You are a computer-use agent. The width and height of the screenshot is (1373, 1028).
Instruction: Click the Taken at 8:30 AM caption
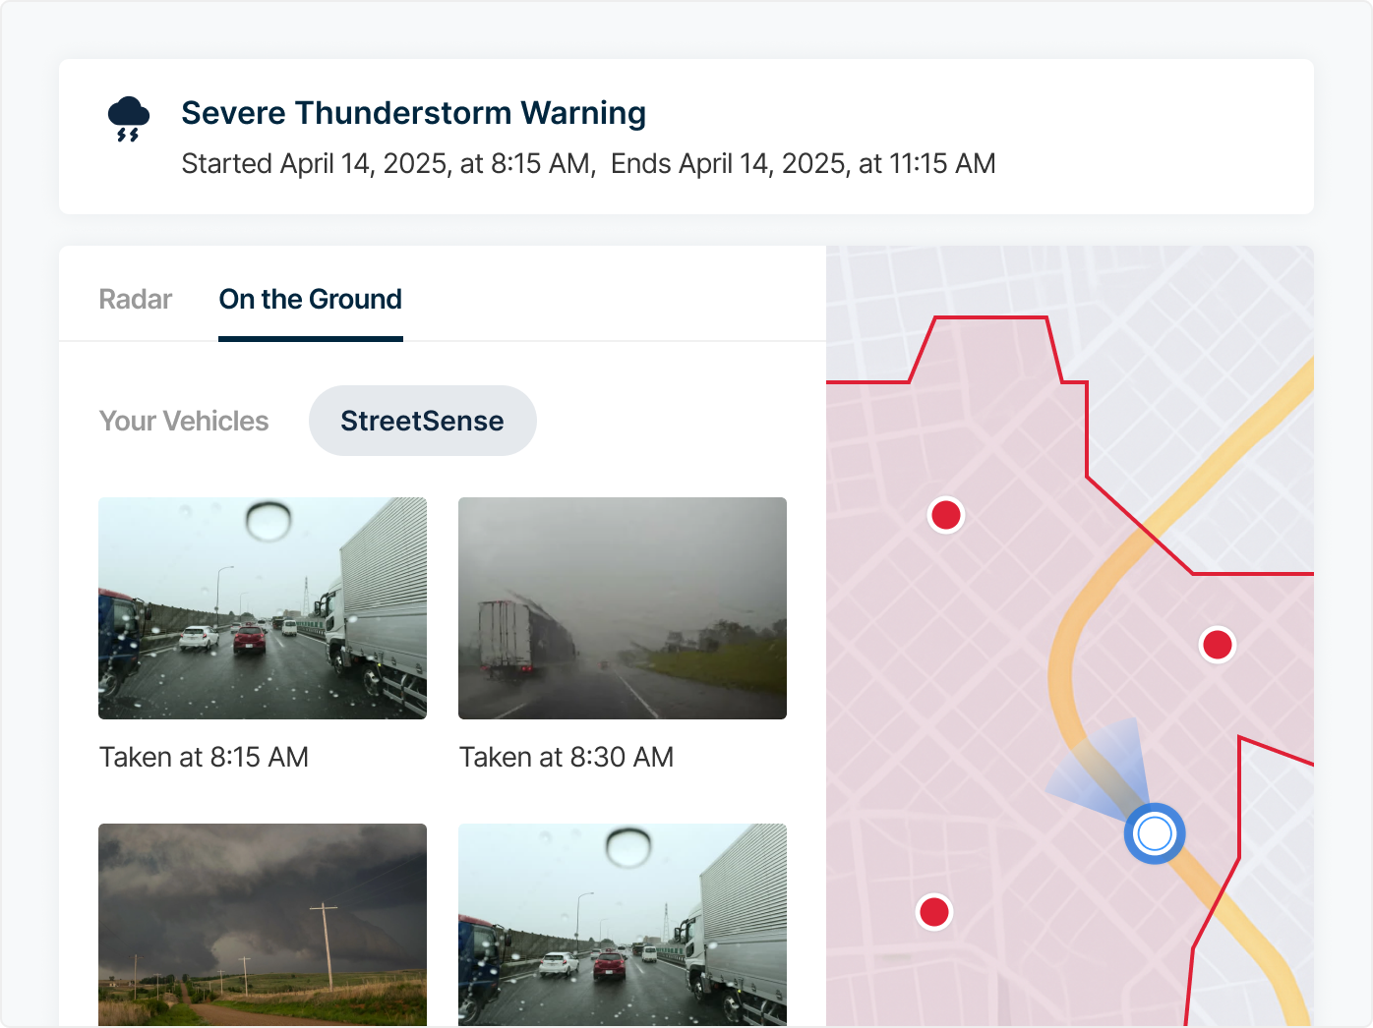tap(566, 757)
